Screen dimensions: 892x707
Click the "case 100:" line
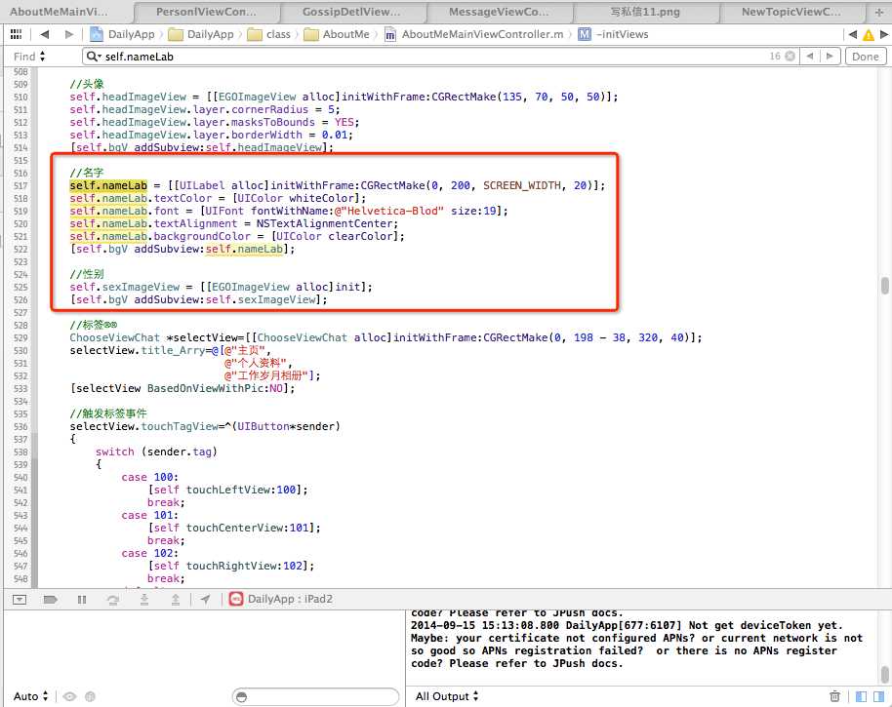(149, 478)
